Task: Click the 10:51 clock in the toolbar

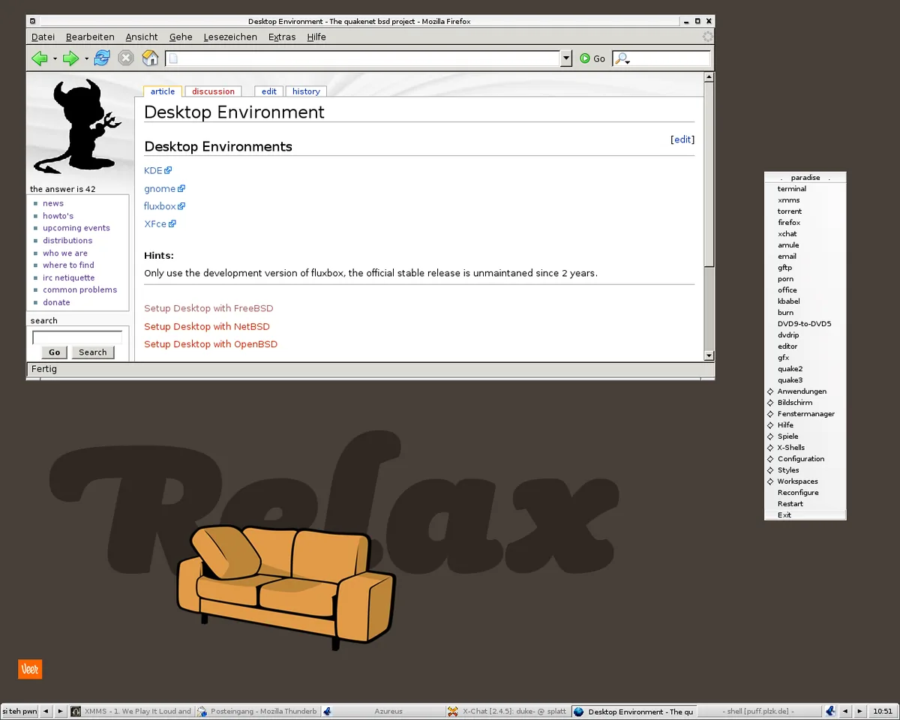Action: pyautogui.click(x=883, y=711)
